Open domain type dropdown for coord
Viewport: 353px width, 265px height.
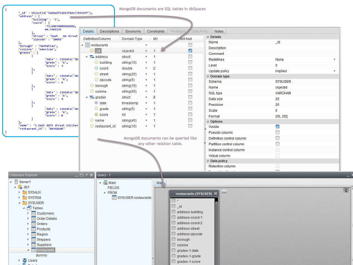146,68
